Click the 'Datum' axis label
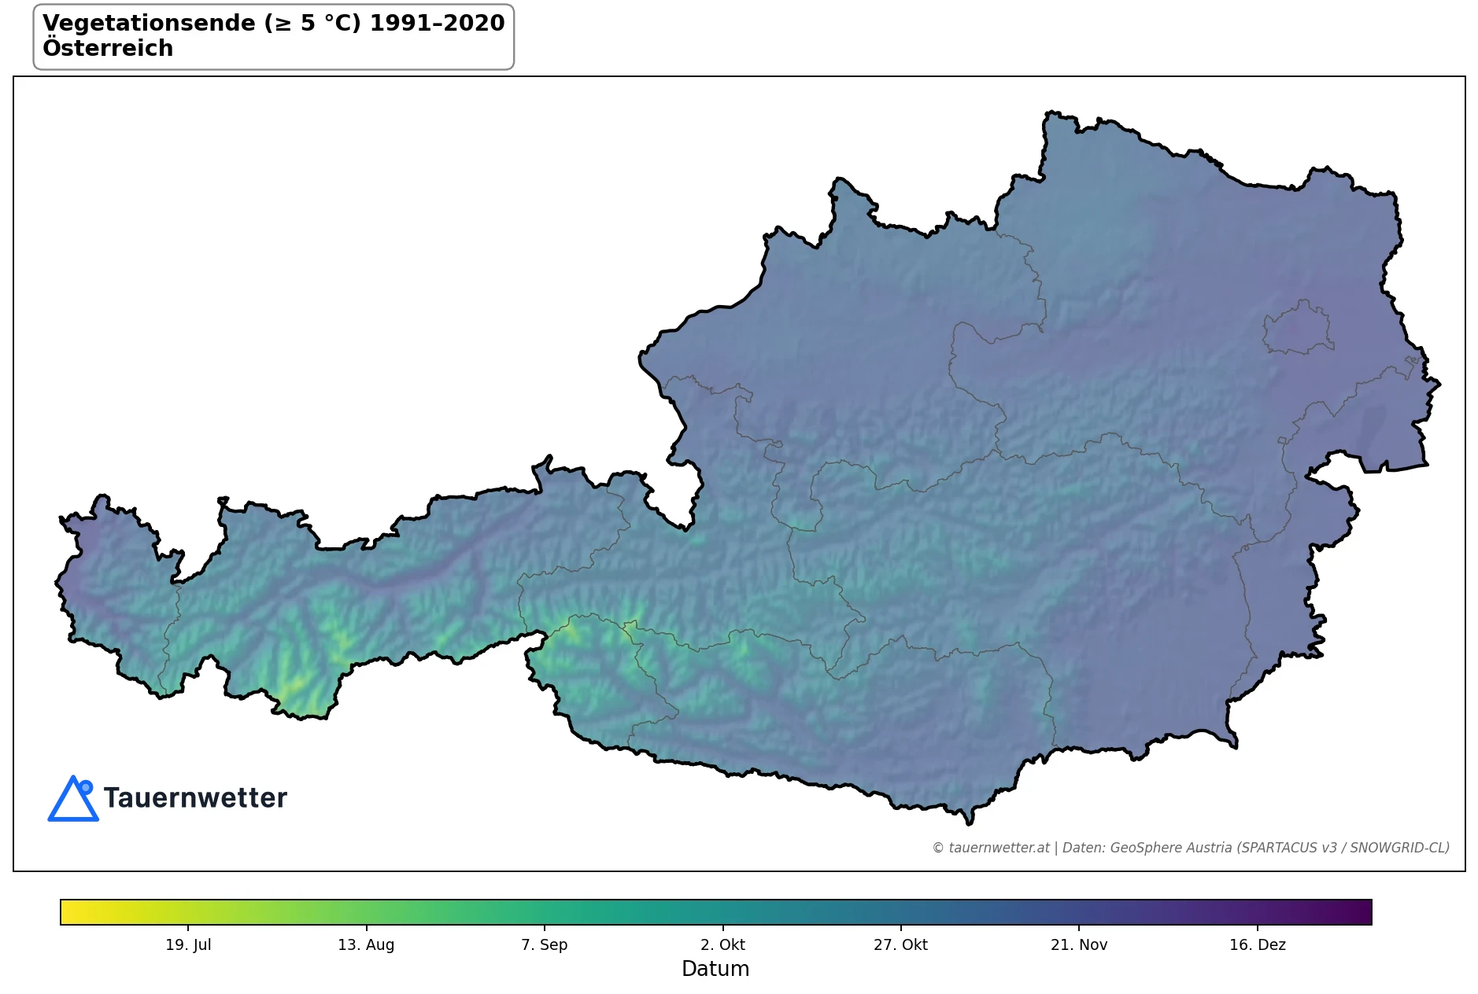1478x994 pixels. [x=715, y=969]
